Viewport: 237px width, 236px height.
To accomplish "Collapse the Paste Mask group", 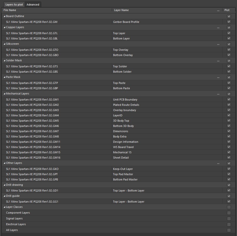I will (x=4, y=77).
